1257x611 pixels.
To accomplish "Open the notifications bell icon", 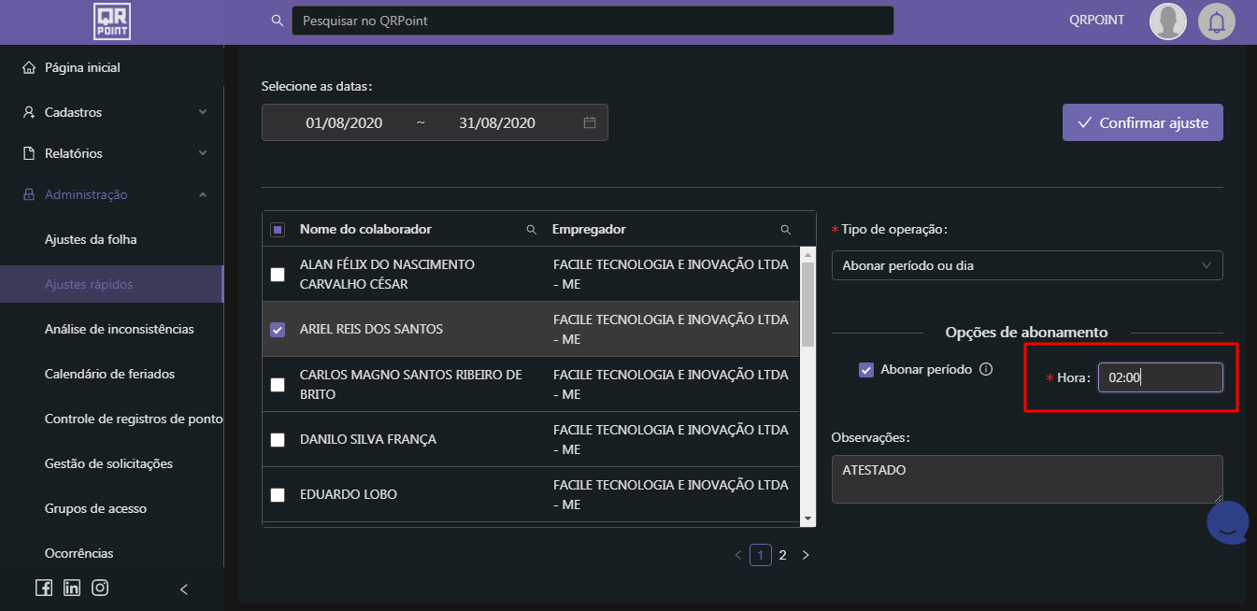I will pos(1216,21).
